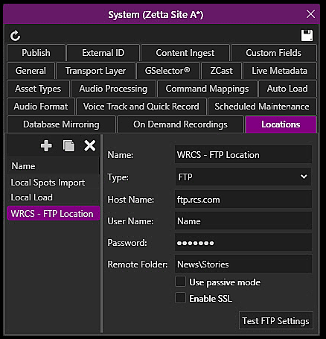Click the Remote Folder field News\Stories
326x339 pixels.
pyautogui.click(x=243, y=264)
